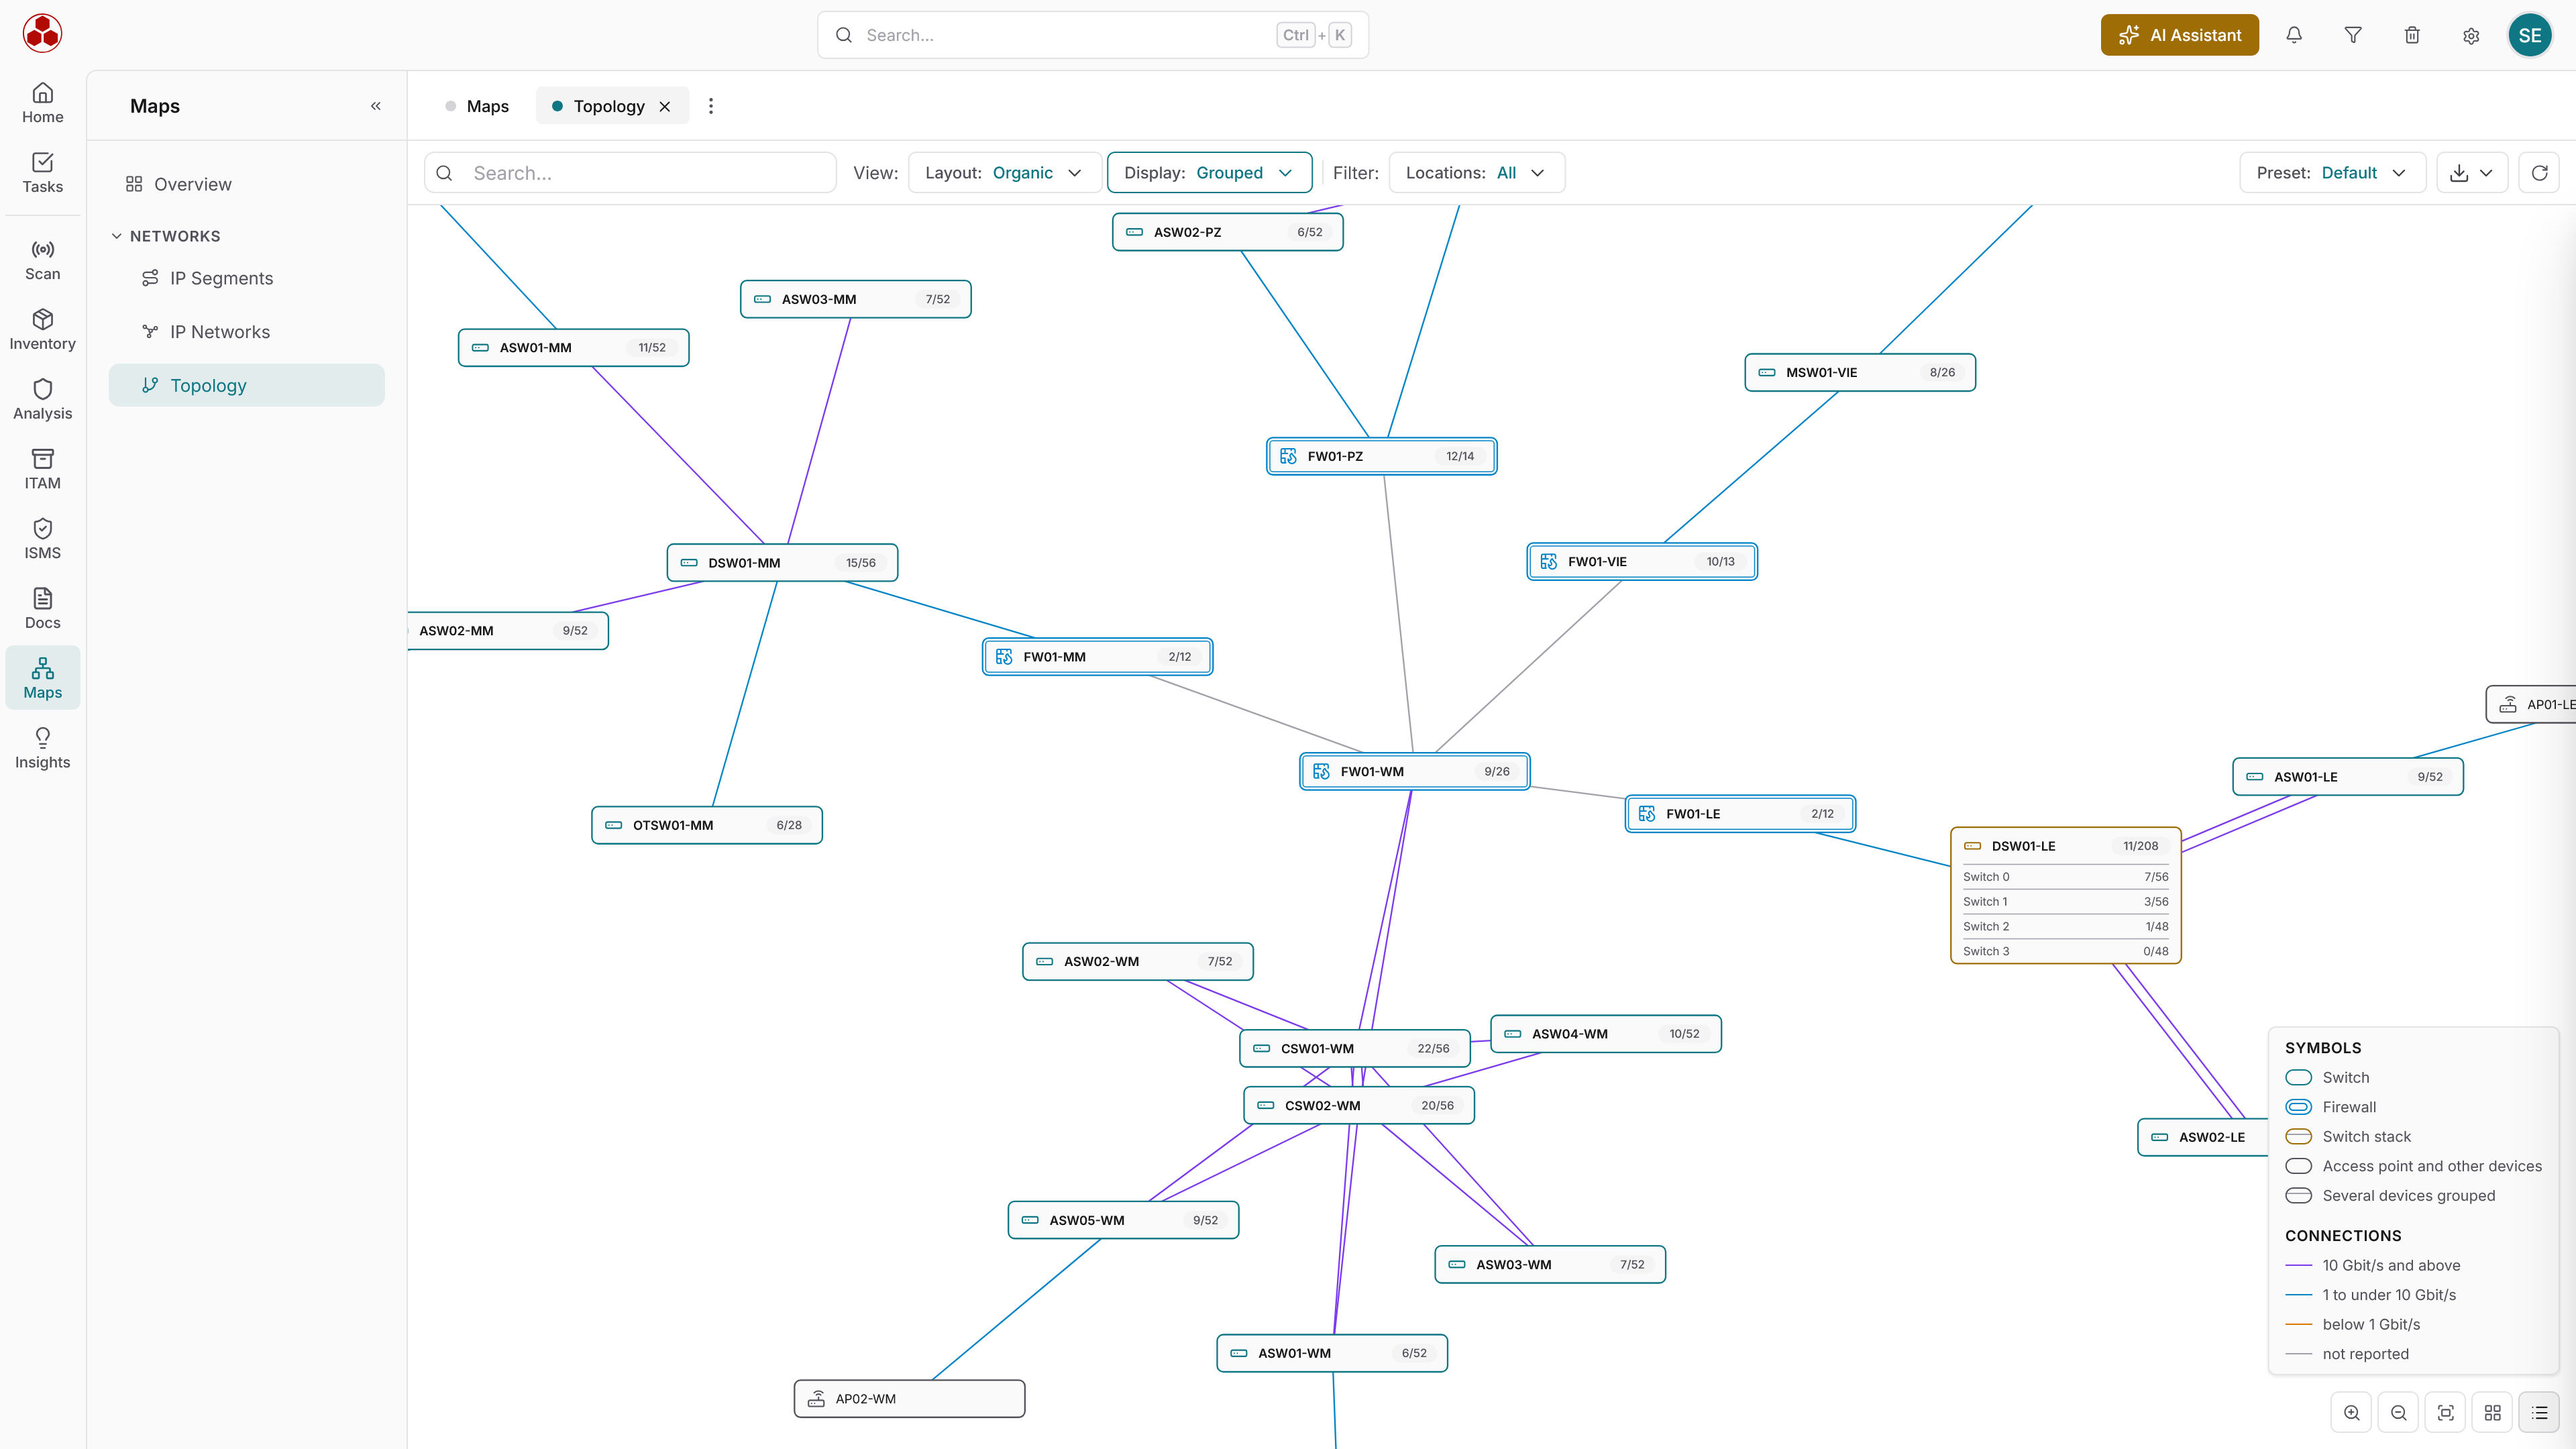Open the Locations All filter dropdown

tap(1476, 173)
